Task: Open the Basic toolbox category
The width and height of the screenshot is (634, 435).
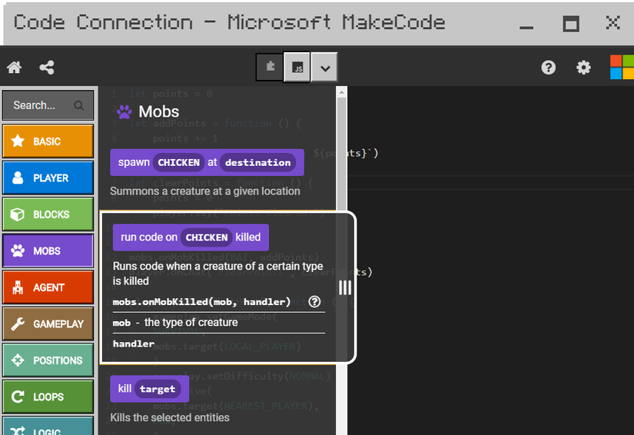Action: pos(48,141)
